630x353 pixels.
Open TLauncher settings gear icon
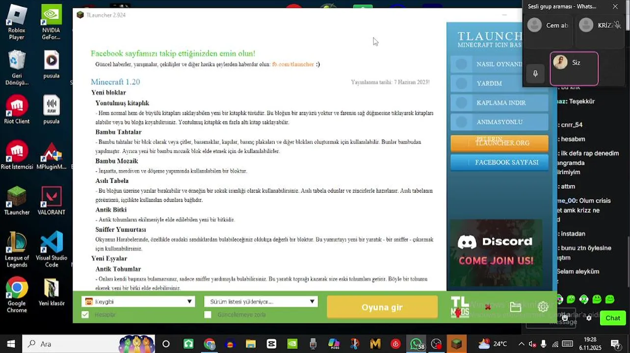coord(543,307)
